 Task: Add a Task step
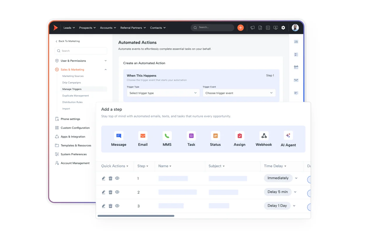(191, 139)
